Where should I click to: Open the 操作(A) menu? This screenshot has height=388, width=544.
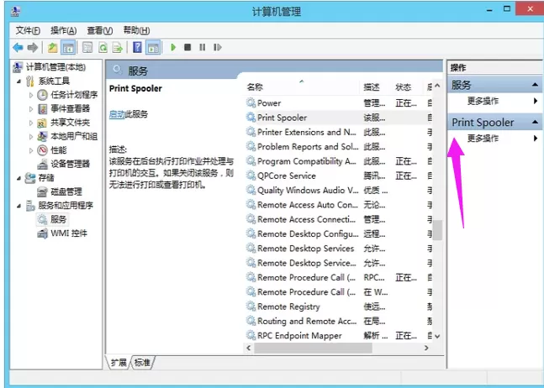click(64, 30)
